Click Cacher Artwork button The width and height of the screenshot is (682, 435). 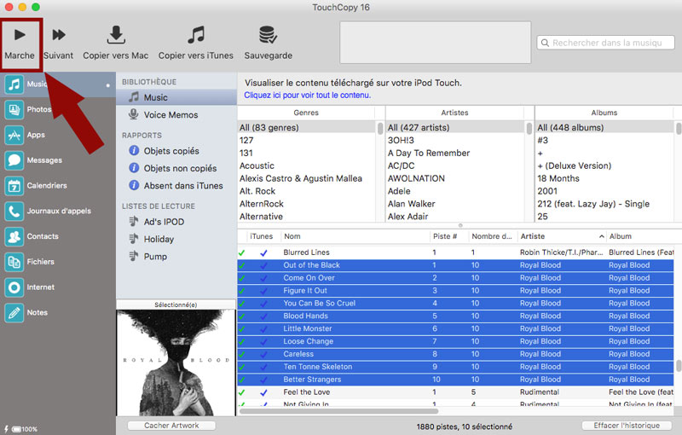point(171,426)
